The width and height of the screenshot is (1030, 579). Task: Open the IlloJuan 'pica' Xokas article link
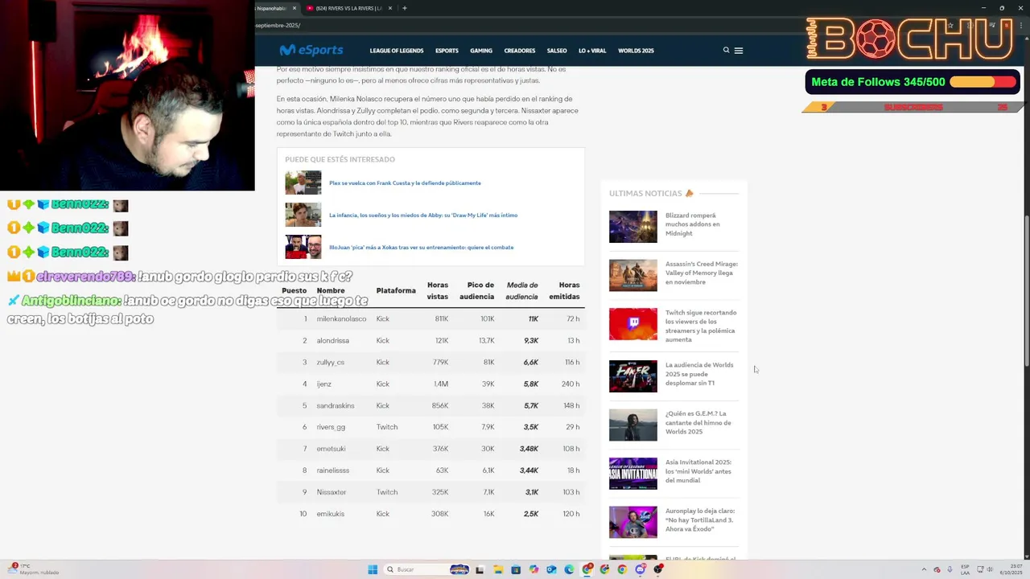point(421,247)
